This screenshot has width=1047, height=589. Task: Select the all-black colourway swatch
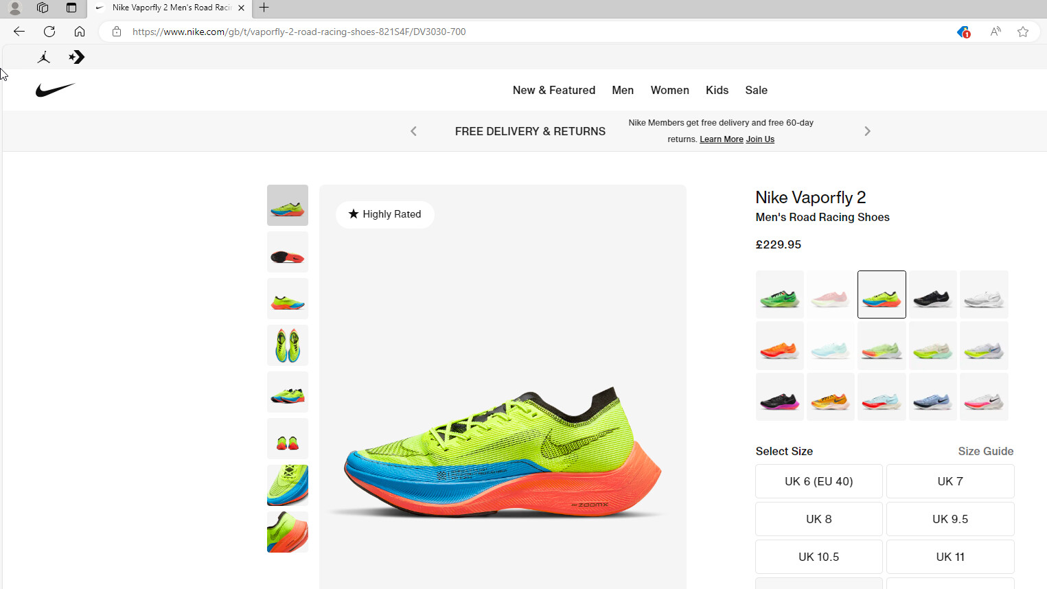coord(932,294)
